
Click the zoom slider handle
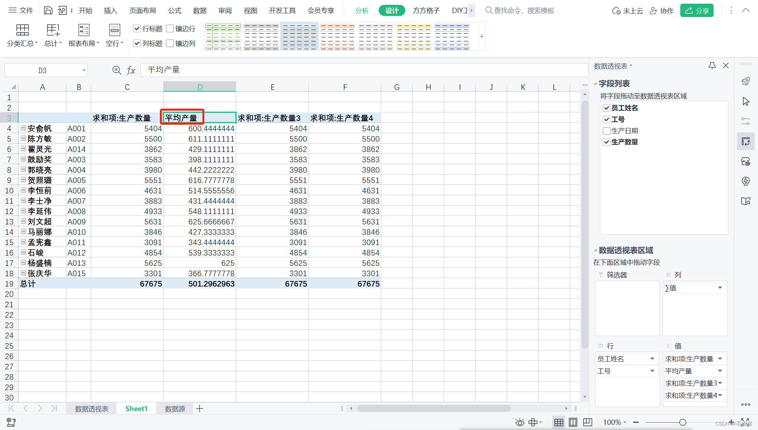click(x=682, y=422)
